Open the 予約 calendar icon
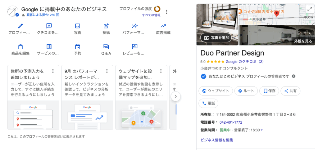 click(x=78, y=47)
